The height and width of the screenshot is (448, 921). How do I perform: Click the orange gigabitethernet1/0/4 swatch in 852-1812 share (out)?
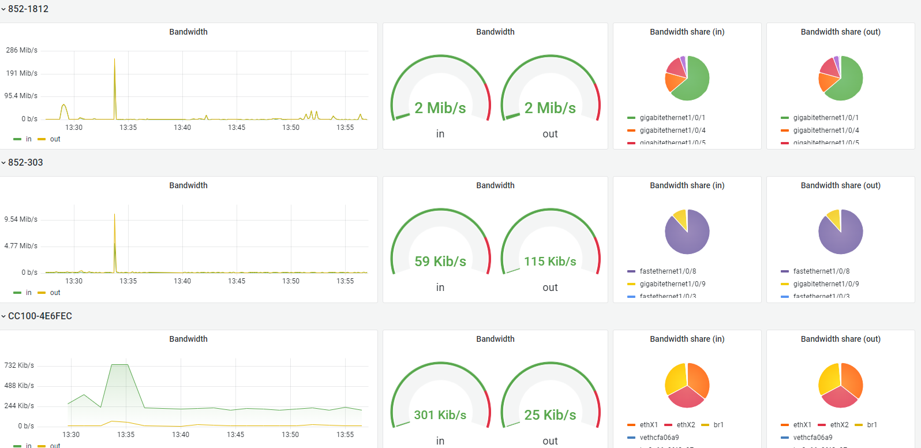785,130
